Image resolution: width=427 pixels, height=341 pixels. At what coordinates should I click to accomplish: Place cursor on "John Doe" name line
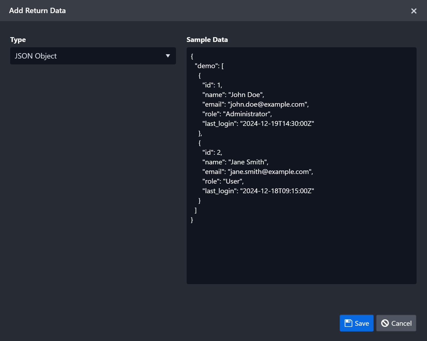click(x=233, y=95)
